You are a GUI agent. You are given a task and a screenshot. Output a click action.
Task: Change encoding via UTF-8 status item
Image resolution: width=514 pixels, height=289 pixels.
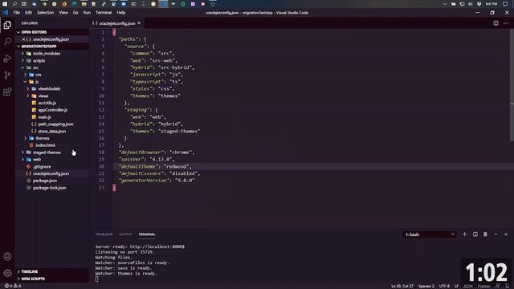[444, 286]
